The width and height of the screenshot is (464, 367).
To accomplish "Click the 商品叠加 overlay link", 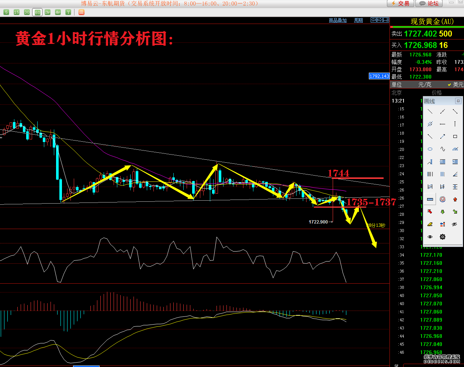I will click(338, 20).
